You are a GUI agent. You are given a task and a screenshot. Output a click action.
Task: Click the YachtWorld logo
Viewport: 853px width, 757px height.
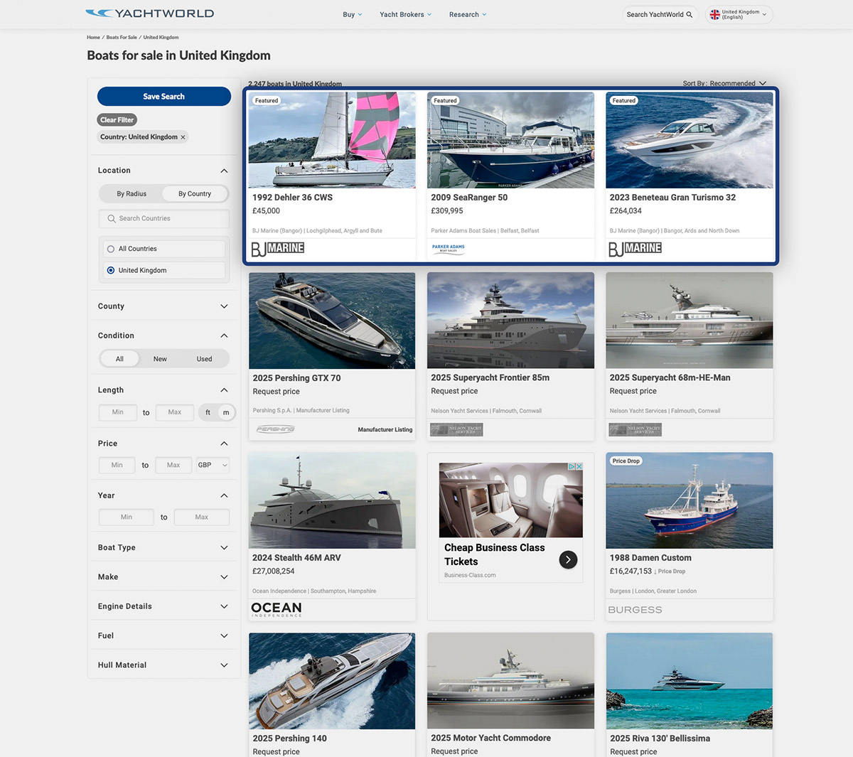click(x=149, y=14)
